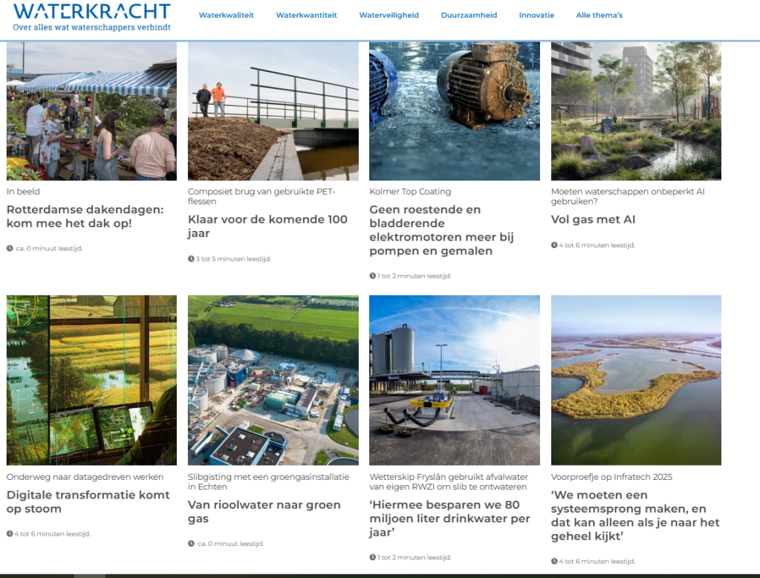Open 'Van rioolwater naar groen gas' article
The width and height of the screenshot is (760, 578).
(264, 511)
